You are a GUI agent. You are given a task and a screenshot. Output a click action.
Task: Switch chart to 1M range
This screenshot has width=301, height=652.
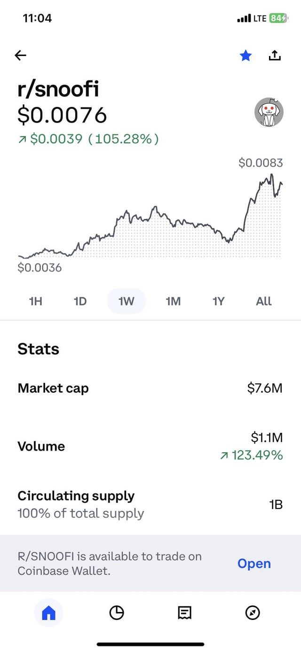(173, 301)
